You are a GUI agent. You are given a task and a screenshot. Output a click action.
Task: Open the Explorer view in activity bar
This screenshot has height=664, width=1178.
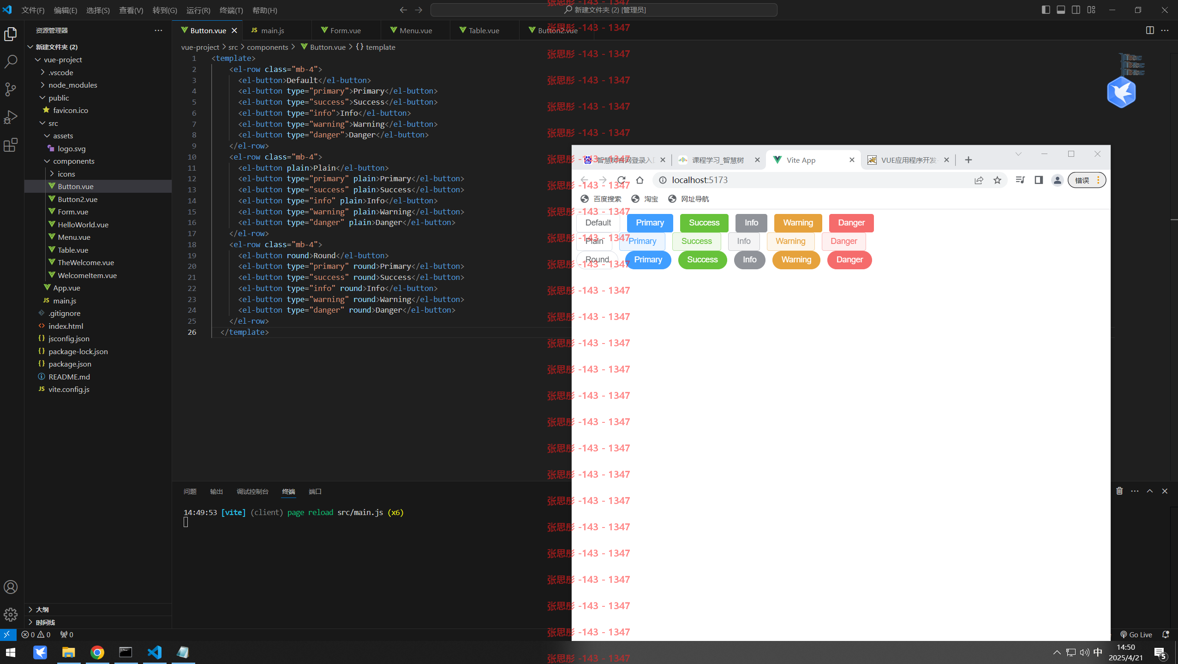coord(11,34)
